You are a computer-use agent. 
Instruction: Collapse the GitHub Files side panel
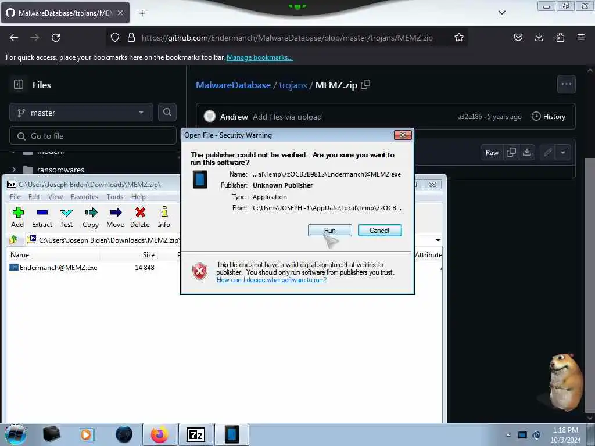18,84
